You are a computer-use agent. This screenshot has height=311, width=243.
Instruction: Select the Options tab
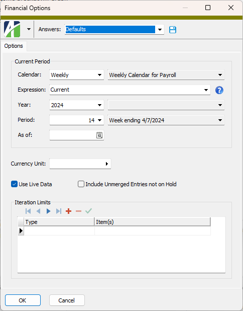click(14, 46)
